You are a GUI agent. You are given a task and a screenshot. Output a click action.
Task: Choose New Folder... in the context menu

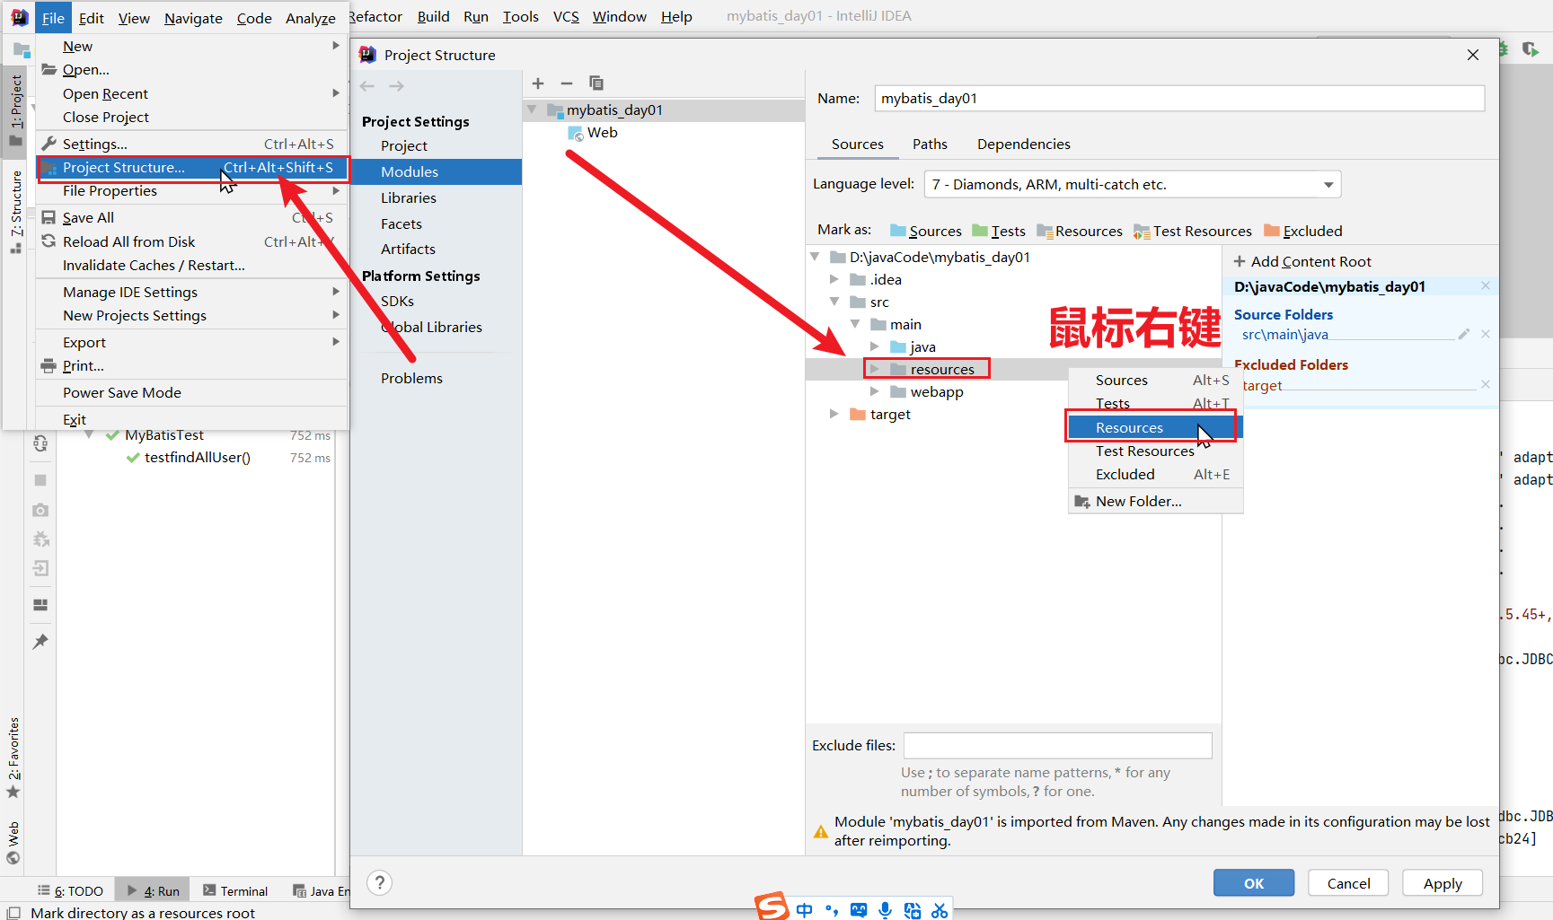[x=1155, y=501]
